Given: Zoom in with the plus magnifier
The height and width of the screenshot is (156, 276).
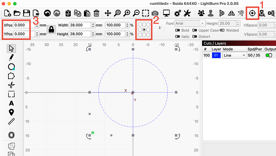Looking at the screenshot, I should [x=127, y=13].
